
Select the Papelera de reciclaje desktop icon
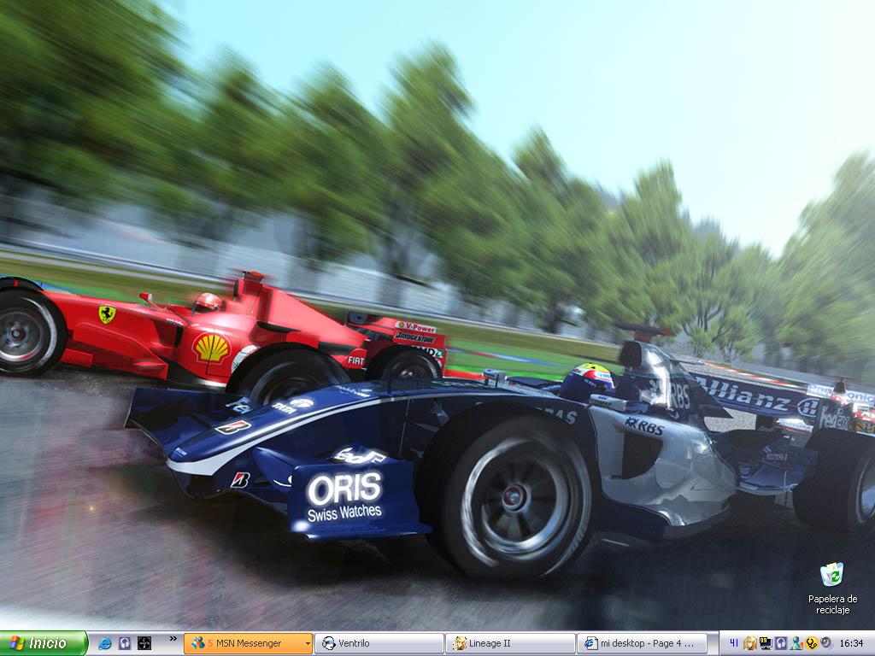pos(832,589)
